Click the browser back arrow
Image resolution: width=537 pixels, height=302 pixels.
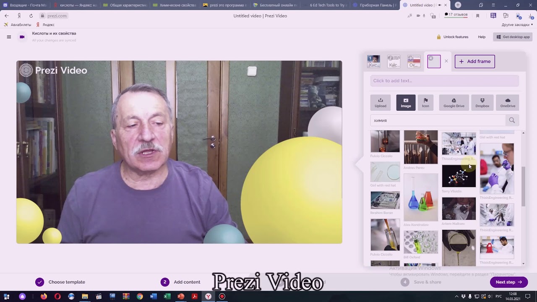[7, 16]
